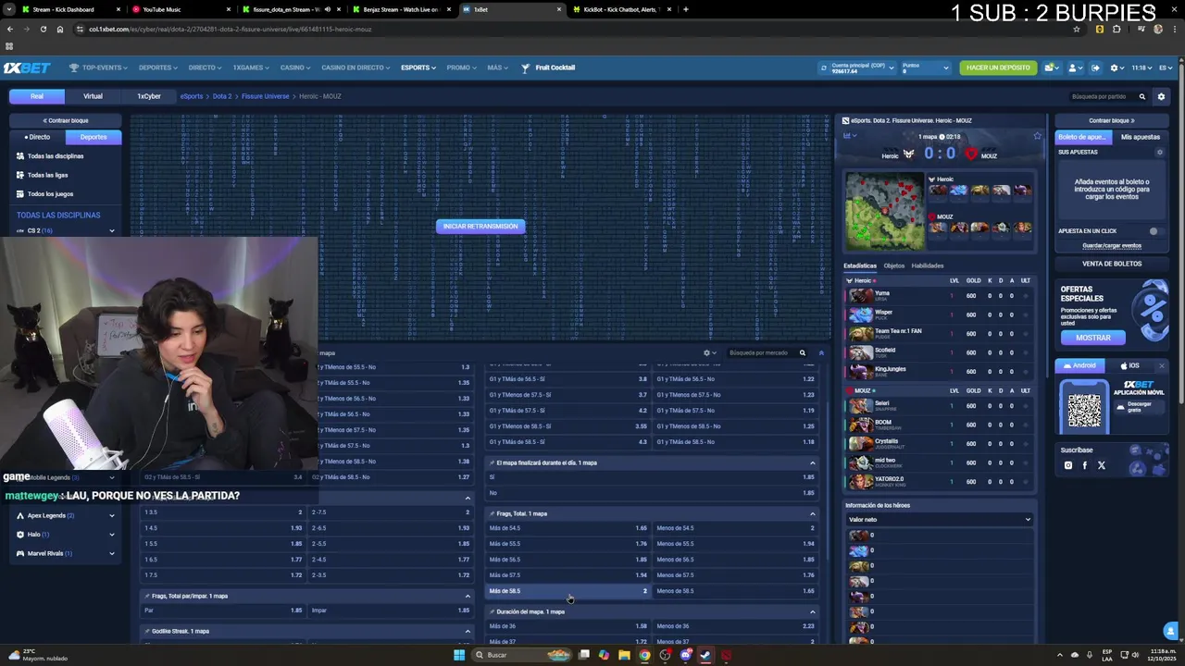Open the Facebook subscribe icon
The image size is (1185, 666).
[1085, 465]
